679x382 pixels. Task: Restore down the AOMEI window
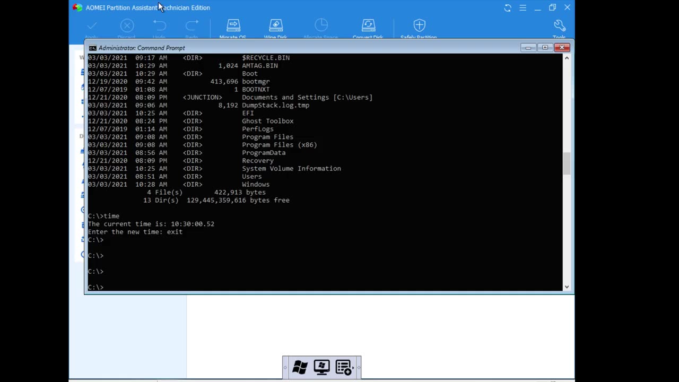coord(552,7)
